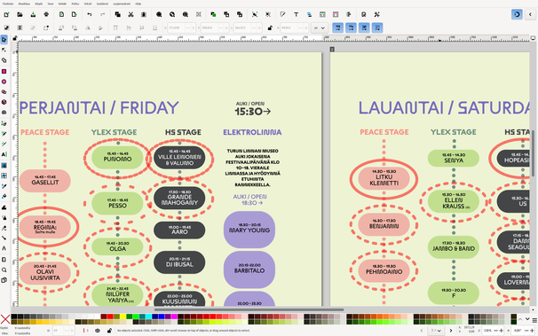Toggle the width-height lock icon
This screenshot has height=336, width=538.
coord(270,27)
